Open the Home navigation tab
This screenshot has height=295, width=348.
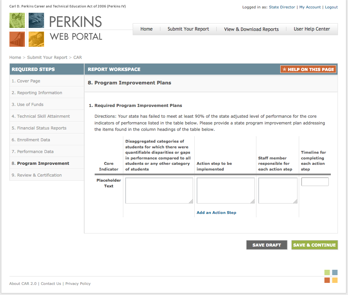pyautogui.click(x=146, y=29)
